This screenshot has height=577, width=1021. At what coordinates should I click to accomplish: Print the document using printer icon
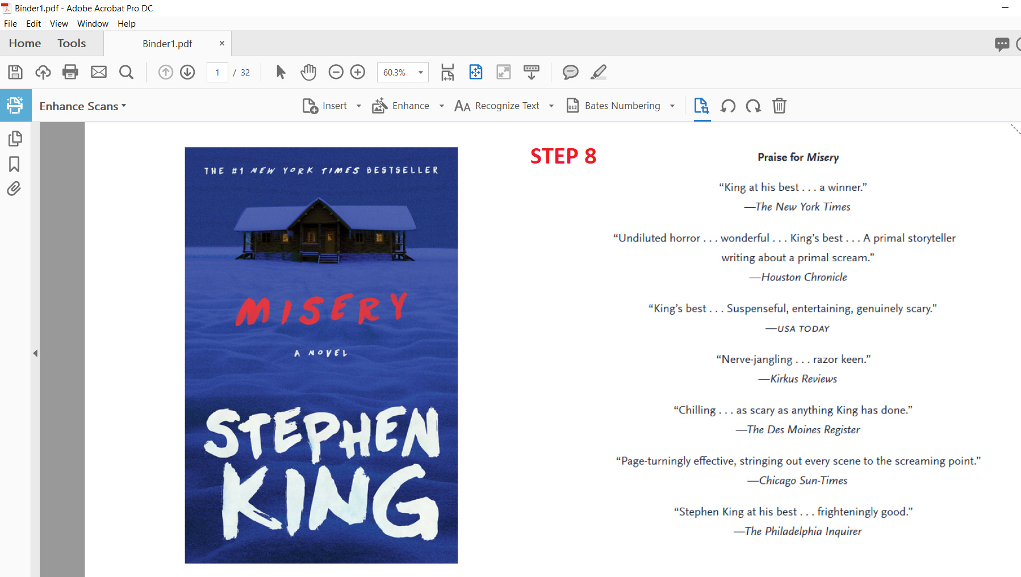70,72
